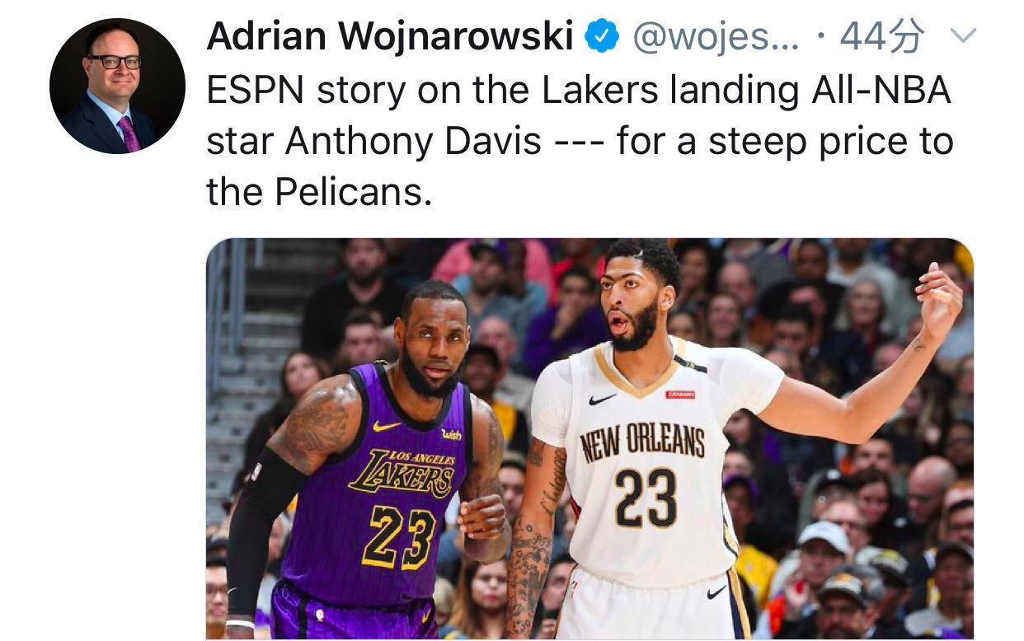Click the @wojes... handle
The height and width of the screenshot is (641, 1024).
tap(716, 37)
